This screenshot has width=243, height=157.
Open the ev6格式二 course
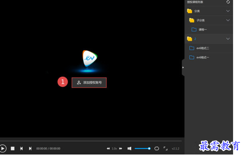click(x=209, y=48)
